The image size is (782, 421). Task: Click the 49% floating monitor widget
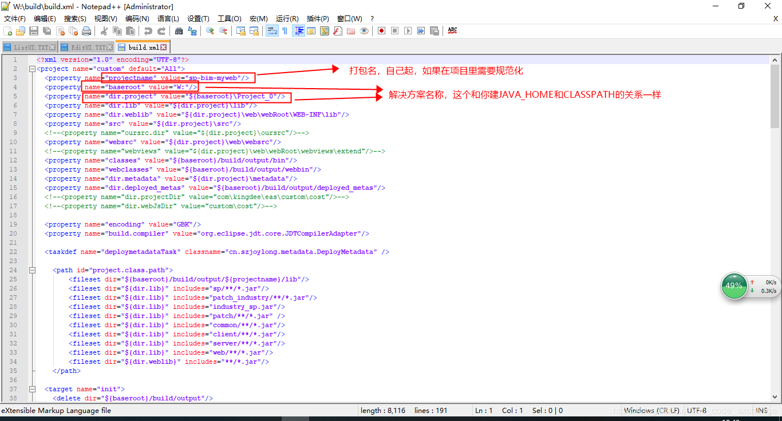point(733,286)
